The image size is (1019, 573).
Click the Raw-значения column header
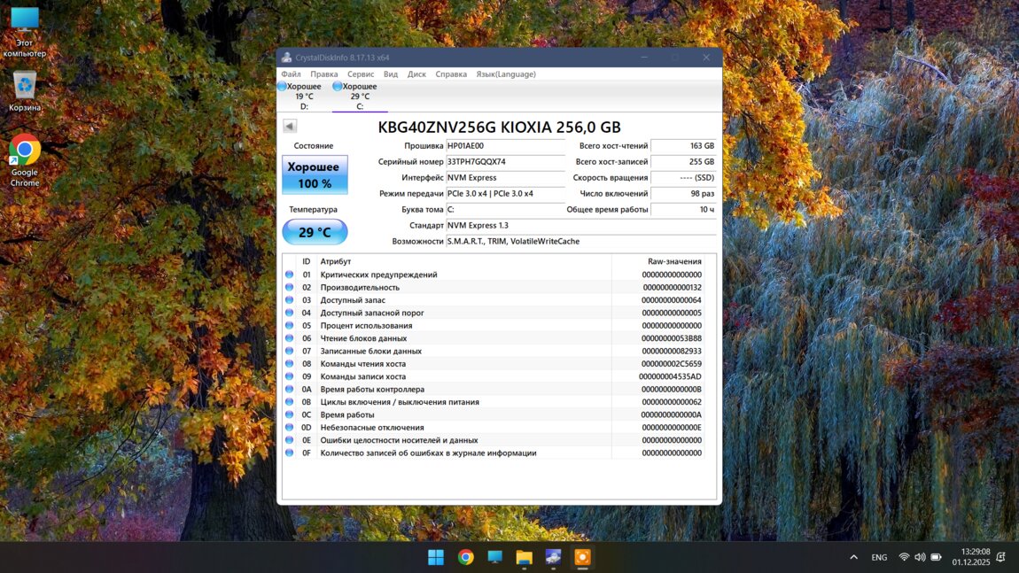tap(674, 261)
